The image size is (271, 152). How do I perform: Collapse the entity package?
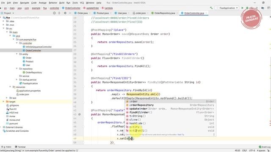(17, 54)
